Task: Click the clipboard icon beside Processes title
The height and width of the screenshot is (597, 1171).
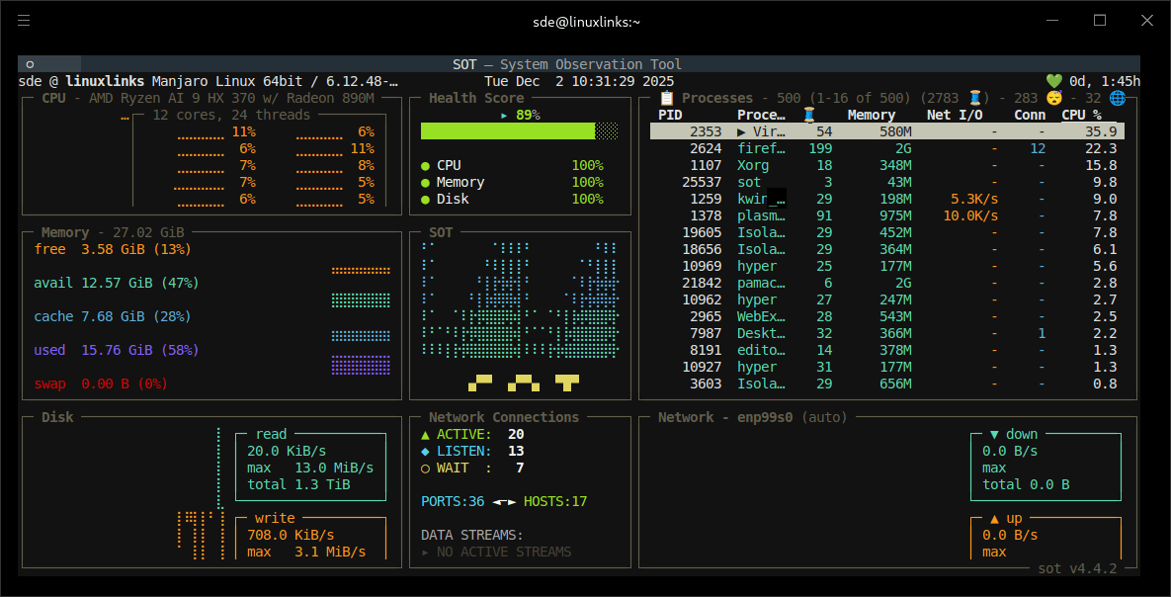Action: [667, 98]
